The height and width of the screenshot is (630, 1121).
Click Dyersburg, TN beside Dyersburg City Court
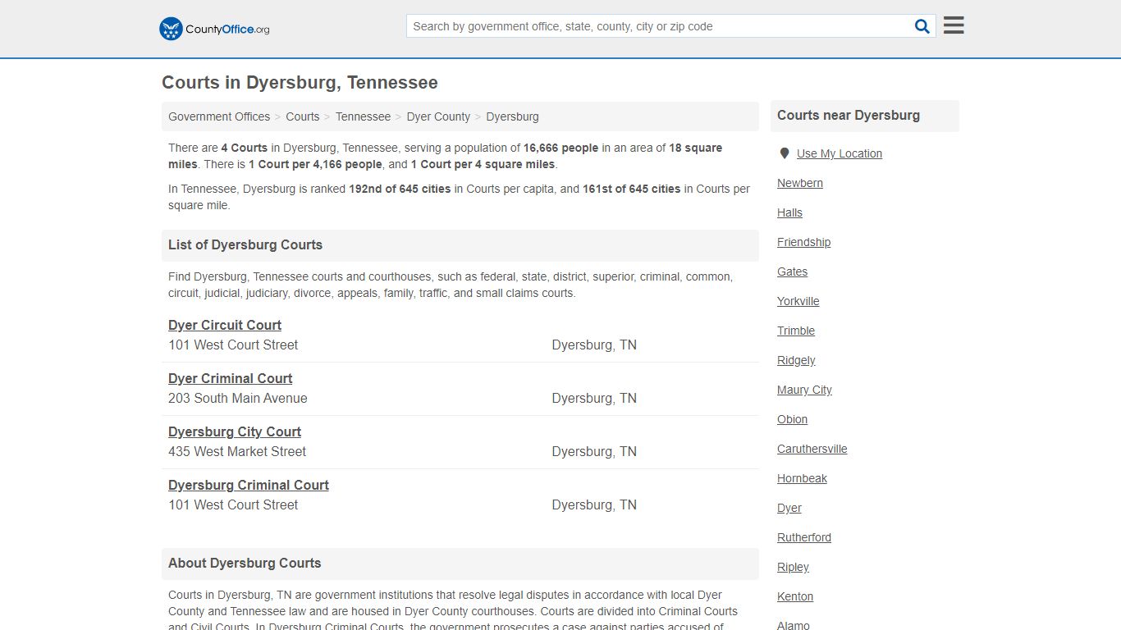coord(594,451)
